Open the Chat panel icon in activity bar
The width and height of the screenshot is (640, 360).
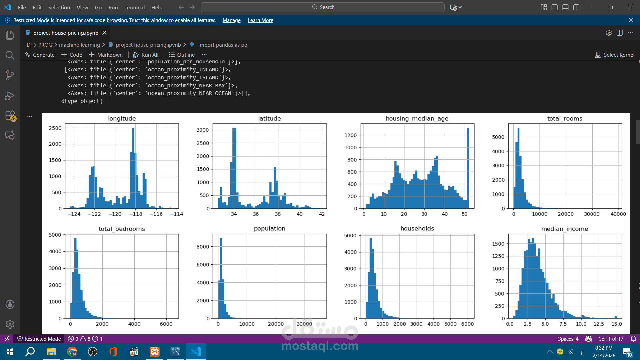tap(10, 135)
